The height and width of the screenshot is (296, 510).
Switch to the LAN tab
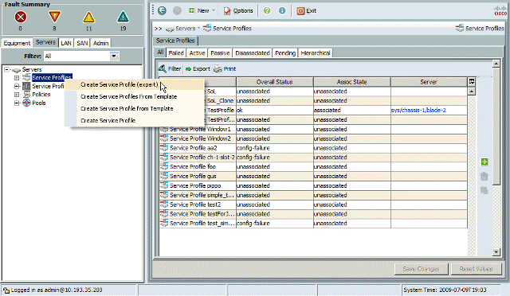(x=66, y=43)
